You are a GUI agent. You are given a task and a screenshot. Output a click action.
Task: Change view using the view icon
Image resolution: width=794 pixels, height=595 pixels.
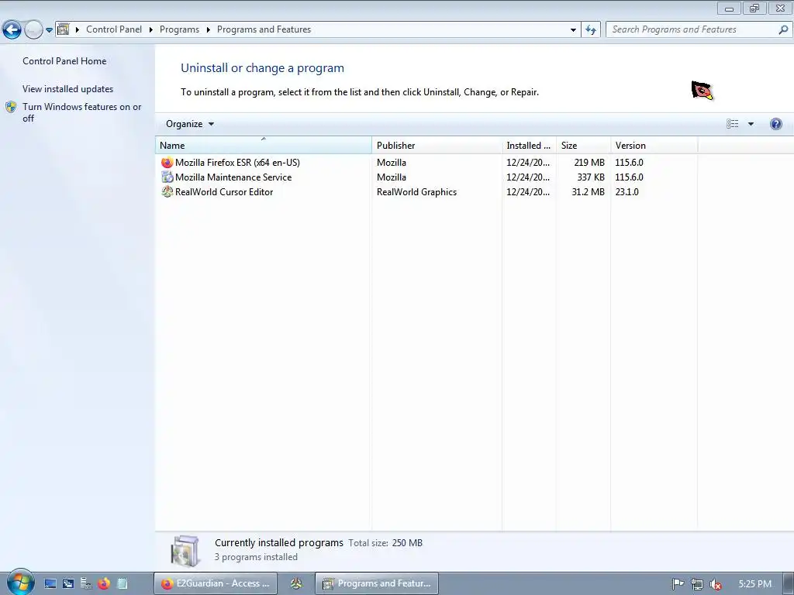coord(732,124)
